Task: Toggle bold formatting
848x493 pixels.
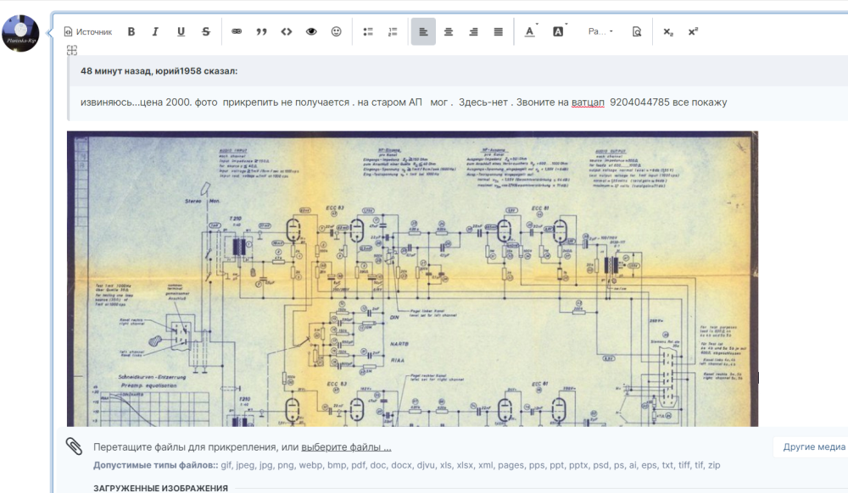Action: tap(131, 32)
